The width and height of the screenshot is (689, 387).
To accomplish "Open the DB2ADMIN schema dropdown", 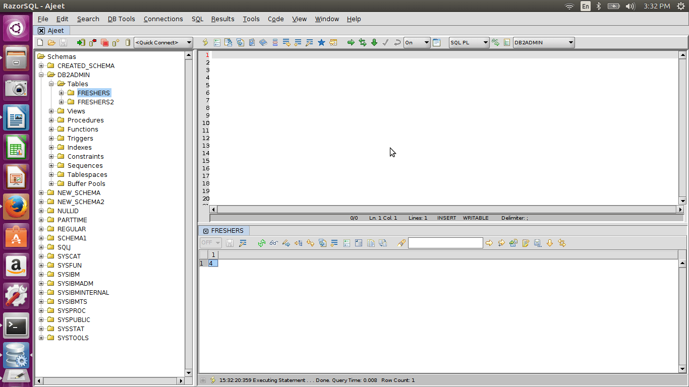I will click(x=544, y=43).
